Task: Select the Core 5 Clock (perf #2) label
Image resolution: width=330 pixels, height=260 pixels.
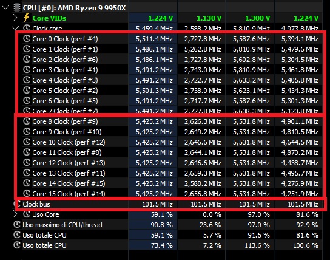Action: pos(65,91)
